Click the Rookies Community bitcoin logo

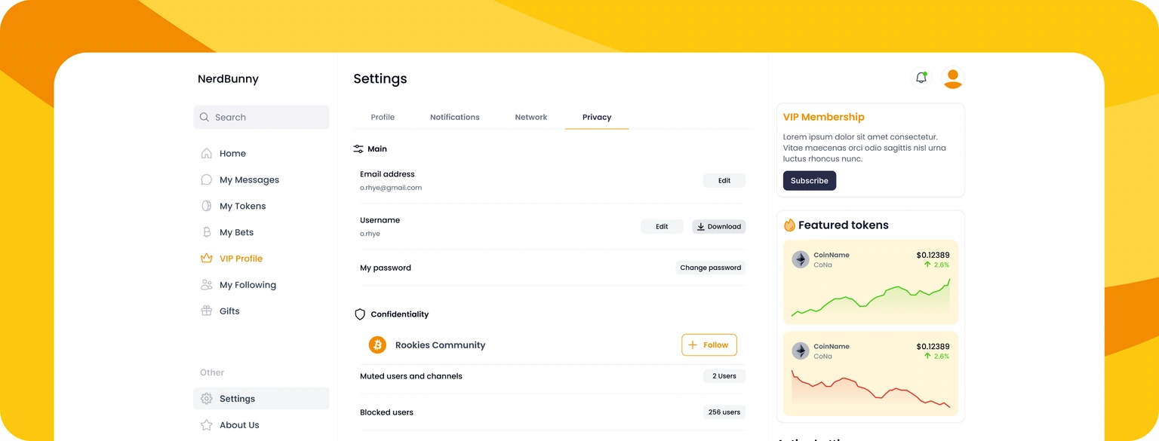click(377, 345)
